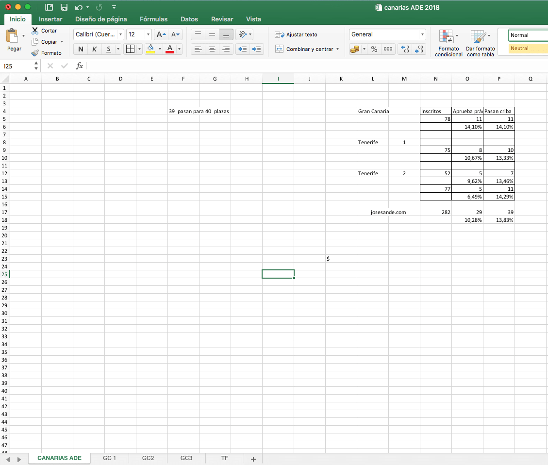Select the Cortar scissors icon
The image size is (548, 465).
[x=35, y=31]
